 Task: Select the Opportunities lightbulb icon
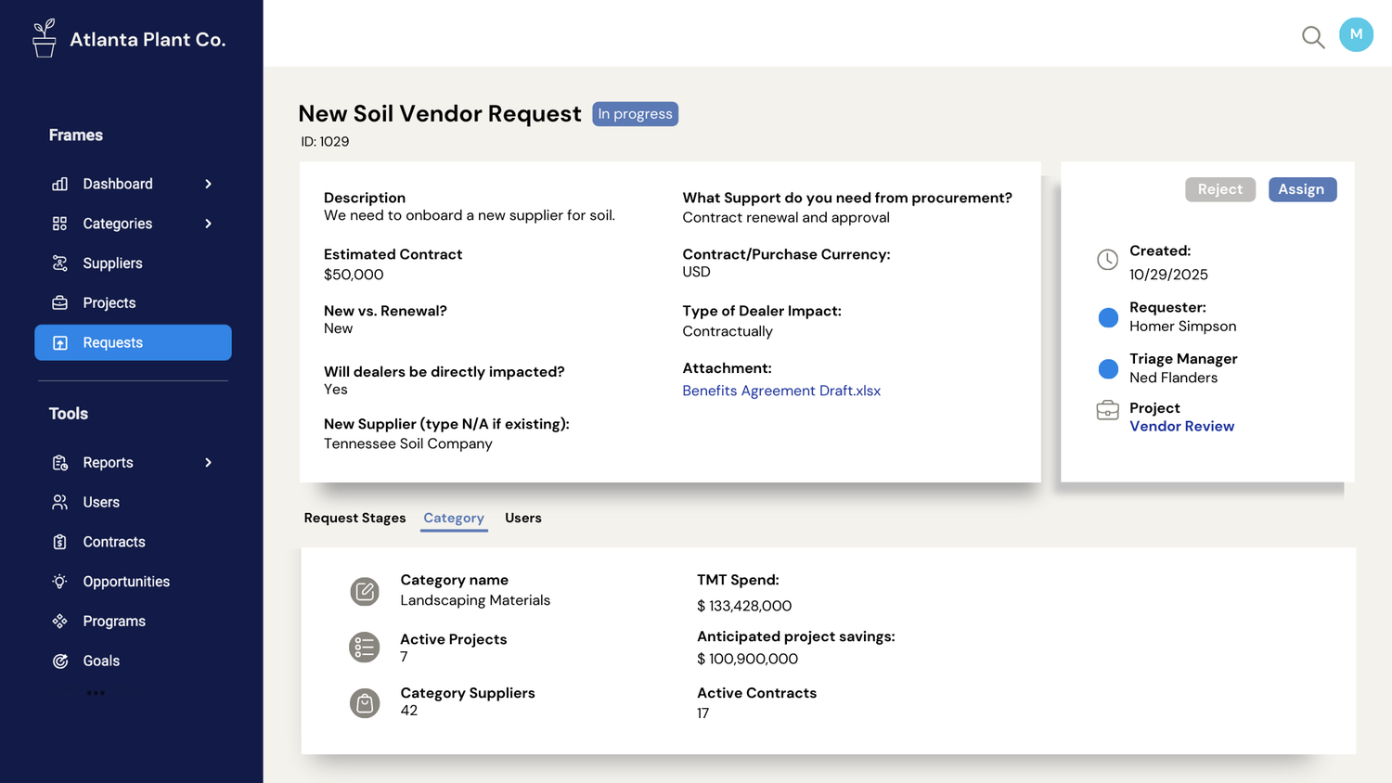[x=59, y=582]
